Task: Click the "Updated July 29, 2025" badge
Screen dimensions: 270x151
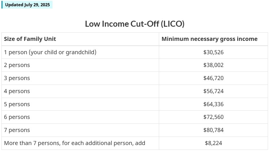Action: coord(27,5)
